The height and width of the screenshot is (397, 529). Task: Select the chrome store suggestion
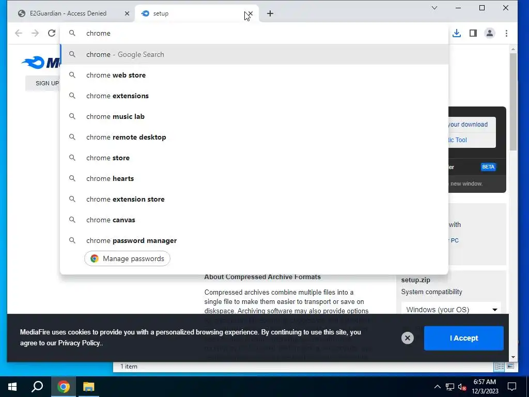pos(254,158)
